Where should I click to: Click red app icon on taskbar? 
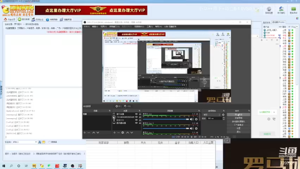[x=57, y=166]
